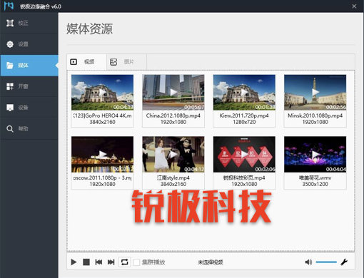This screenshot has width=364, height=278.
Task: Mute the volume speaker icon
Action: [x=308, y=262]
